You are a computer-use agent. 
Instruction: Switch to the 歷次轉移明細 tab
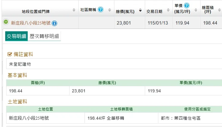[x=44, y=36]
